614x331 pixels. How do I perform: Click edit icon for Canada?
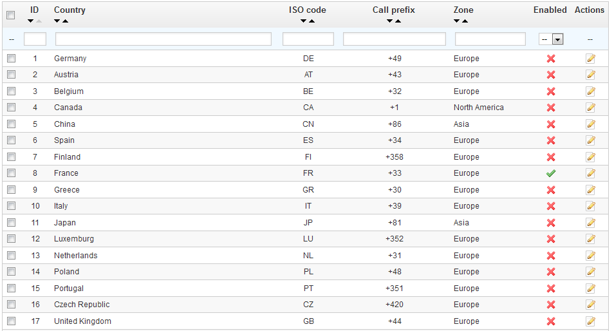(x=590, y=108)
